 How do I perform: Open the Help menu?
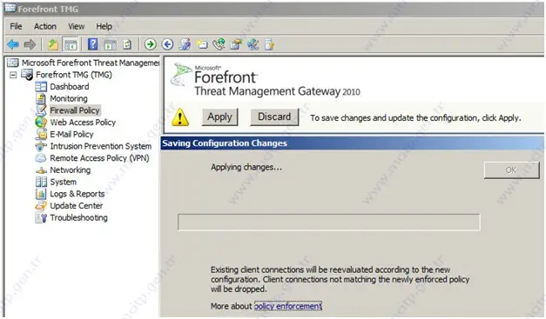[104, 26]
